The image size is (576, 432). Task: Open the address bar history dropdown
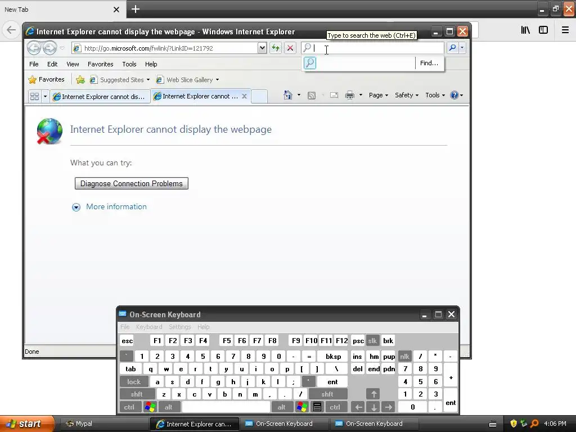point(262,48)
